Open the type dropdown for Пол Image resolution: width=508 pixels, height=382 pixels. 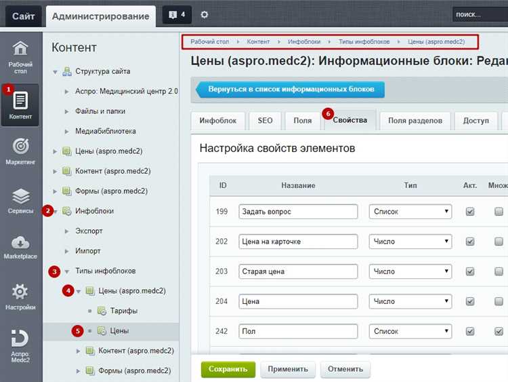(410, 331)
